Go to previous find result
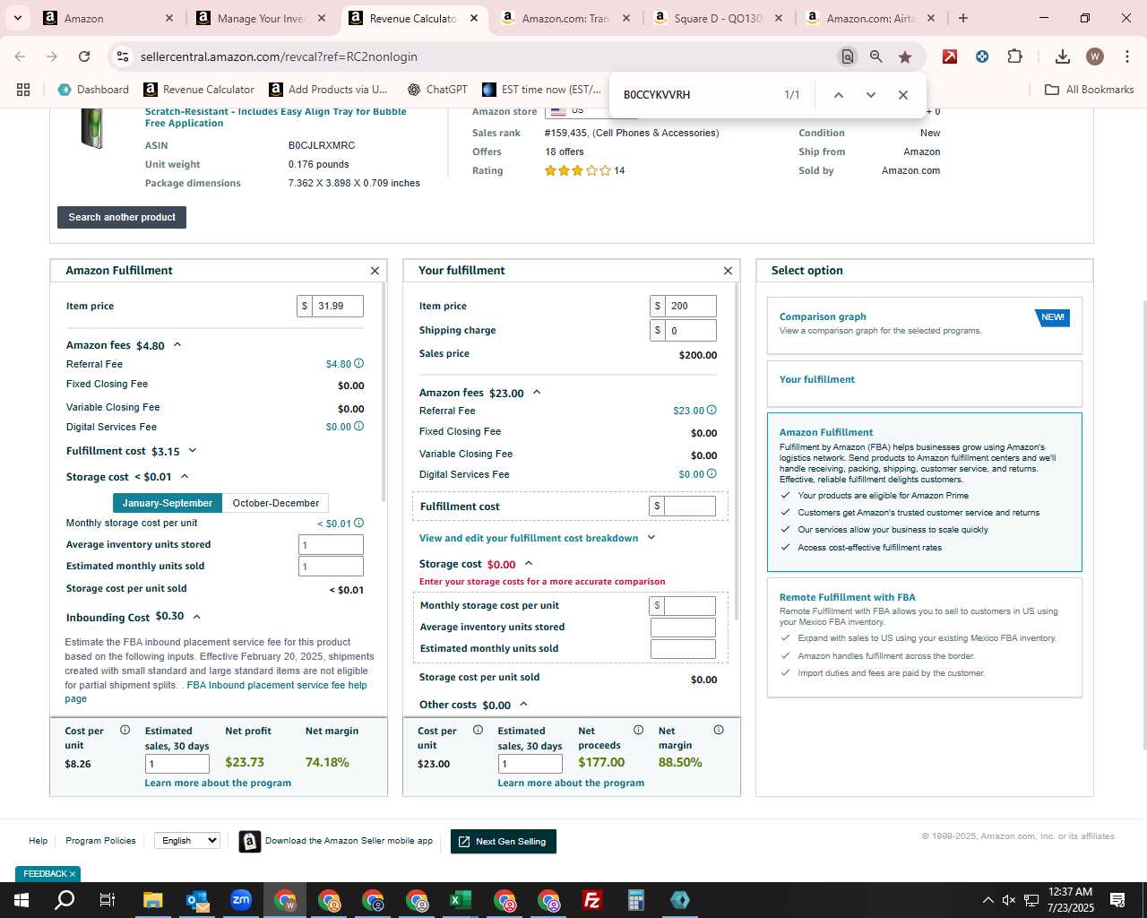1147x918 pixels. click(839, 95)
